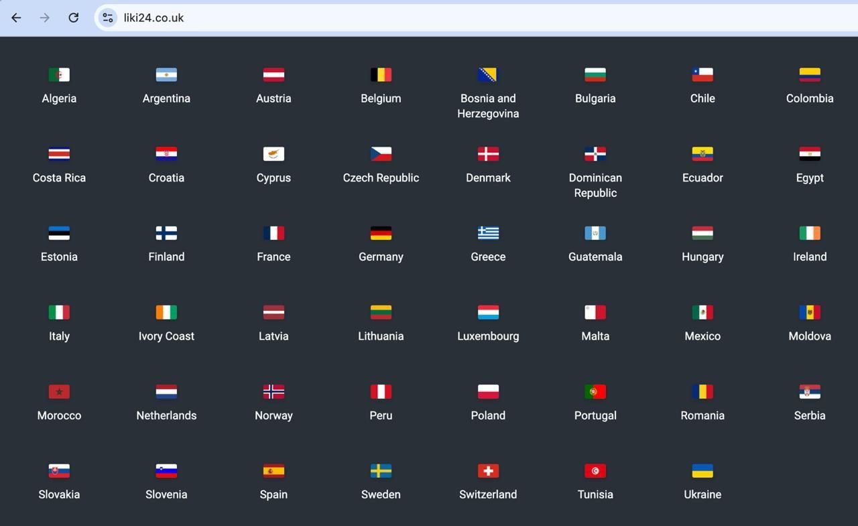
Task: Reload the page with refresh icon
Action: click(74, 18)
